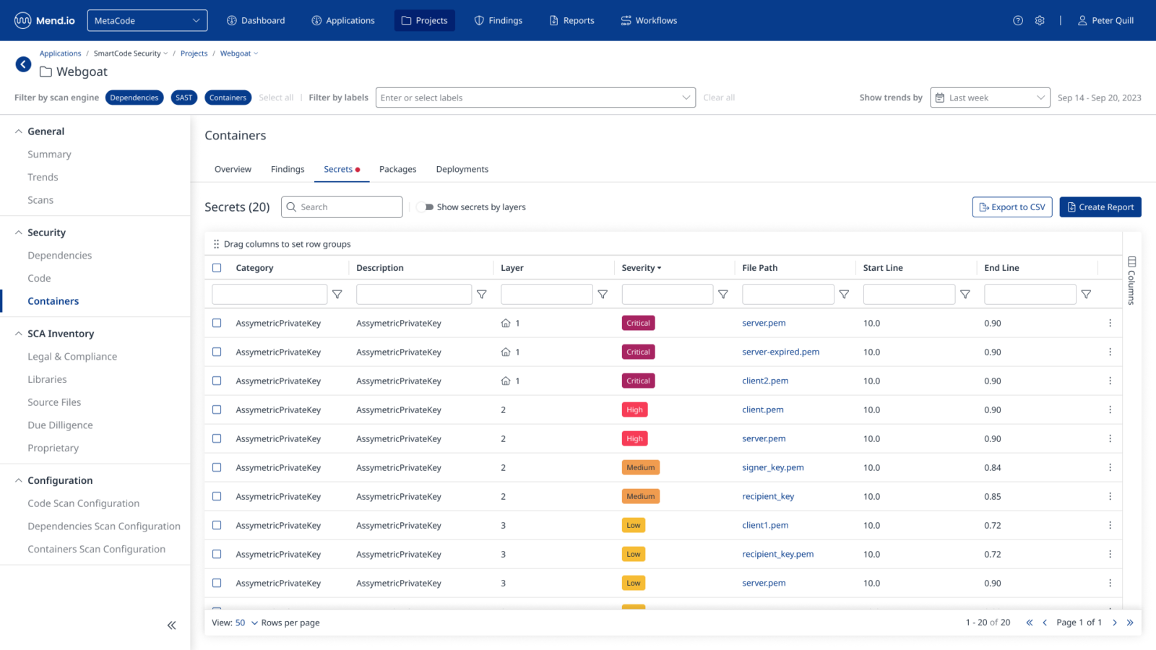Image resolution: width=1156 pixels, height=650 pixels.
Task: Click the Mend.io logo
Action: coord(45,20)
